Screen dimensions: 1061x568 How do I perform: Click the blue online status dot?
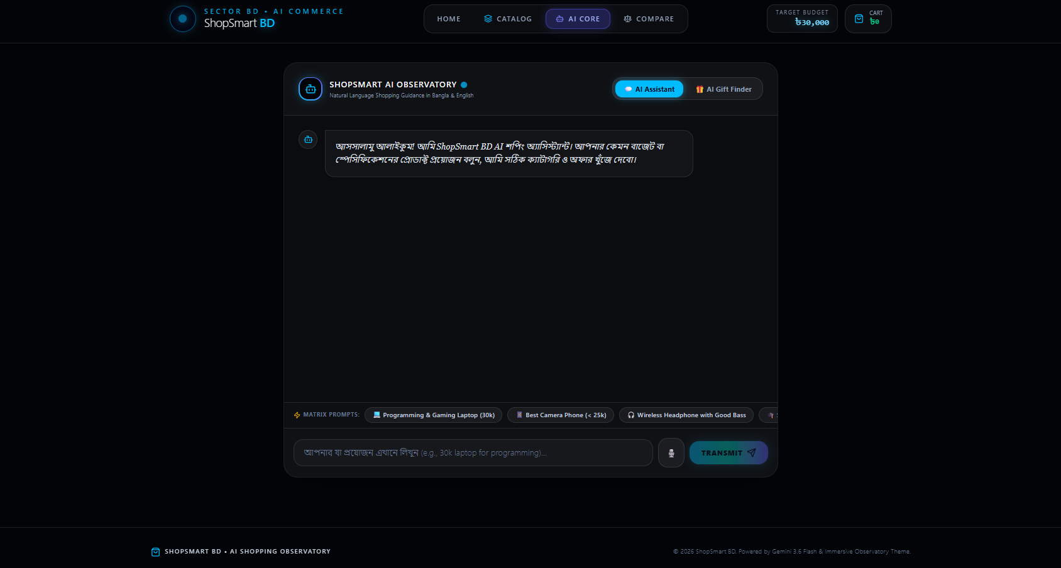coord(464,85)
